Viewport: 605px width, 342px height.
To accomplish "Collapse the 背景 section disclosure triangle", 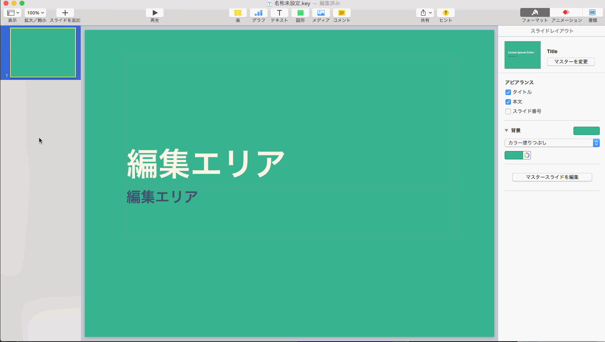I will click(507, 131).
